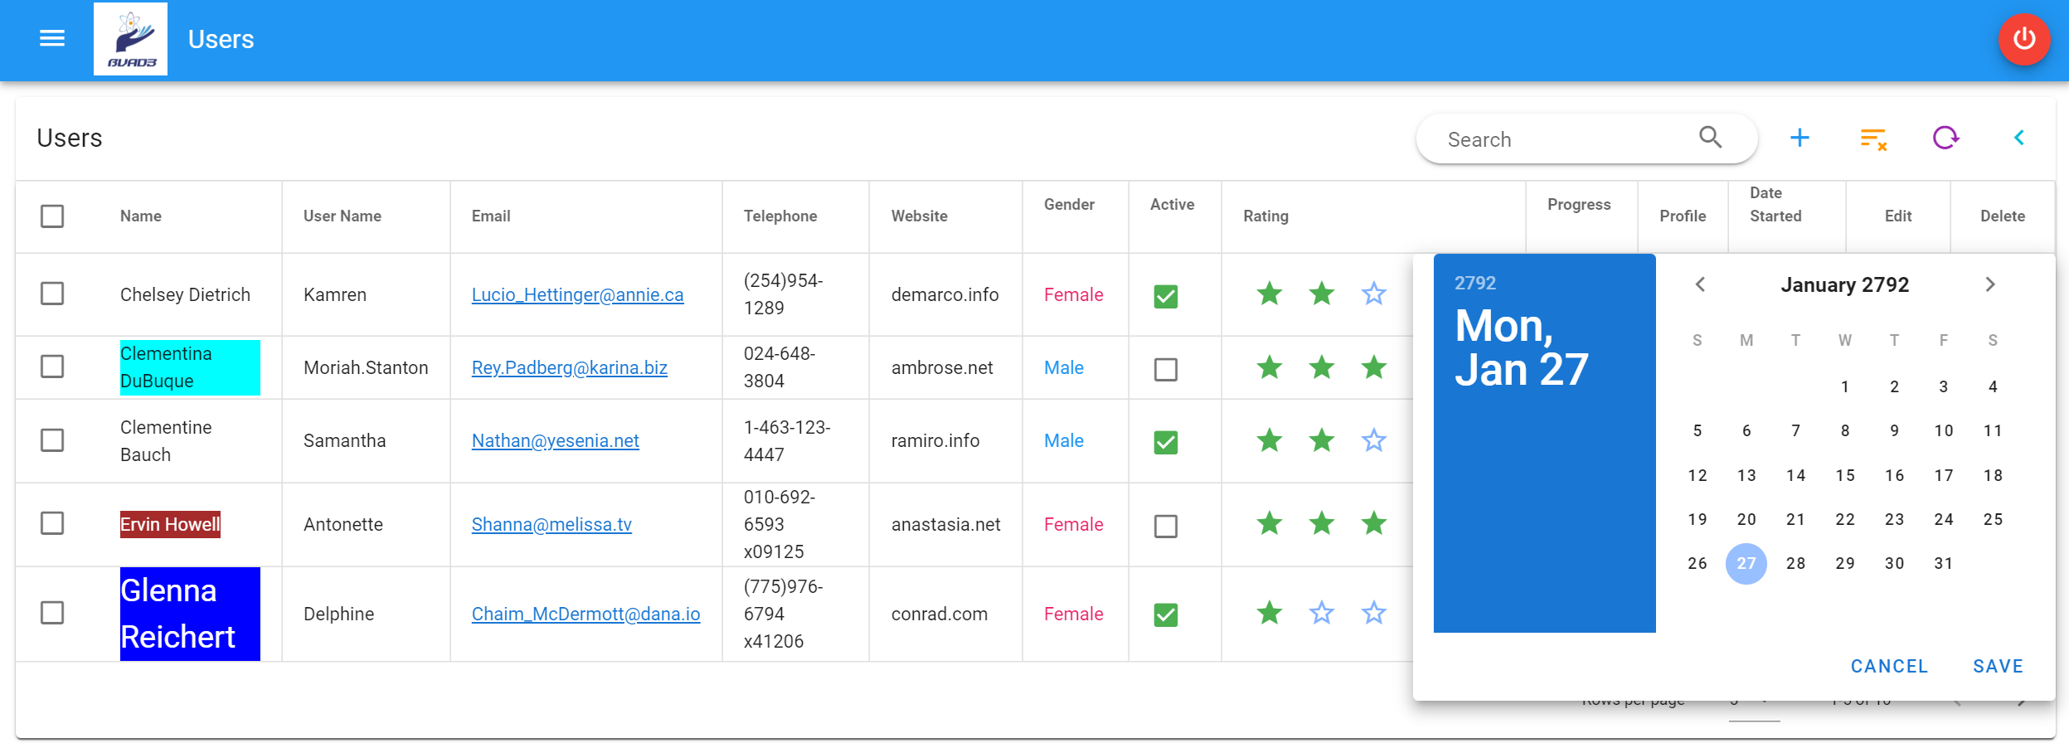Open year picker by clicking 2792
Viewport: 2069px width, 748px height.
(1475, 283)
